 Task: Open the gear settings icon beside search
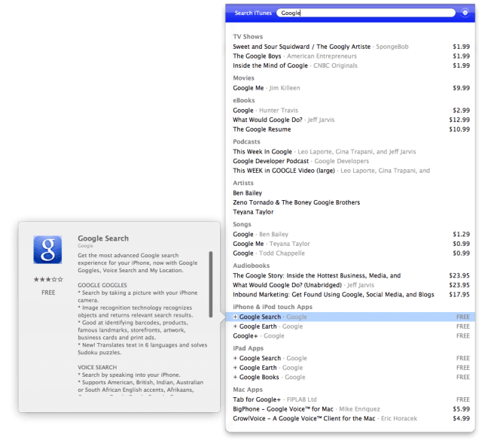(465, 13)
